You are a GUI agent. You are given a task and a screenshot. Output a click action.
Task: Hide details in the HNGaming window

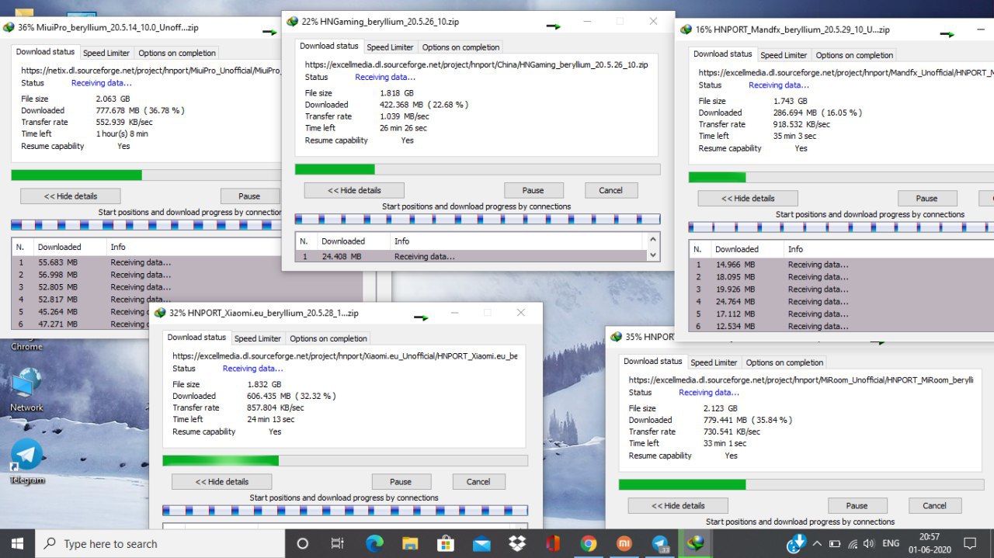pyautogui.click(x=354, y=190)
